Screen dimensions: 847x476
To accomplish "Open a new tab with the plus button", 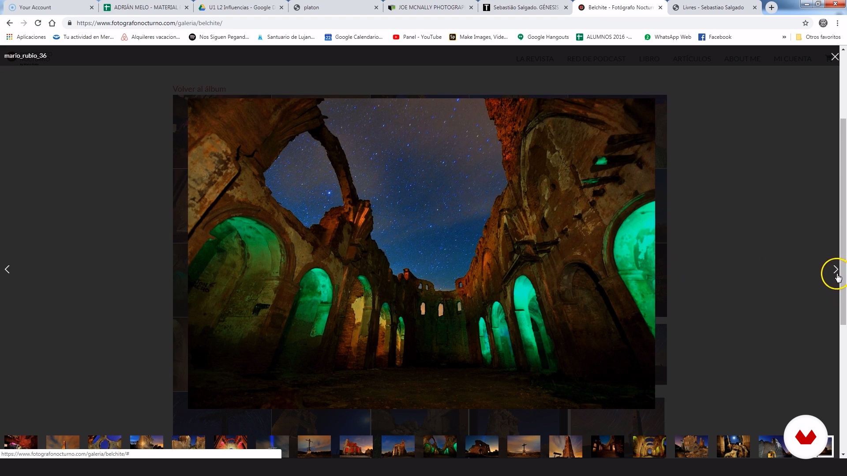I will 772,7.
